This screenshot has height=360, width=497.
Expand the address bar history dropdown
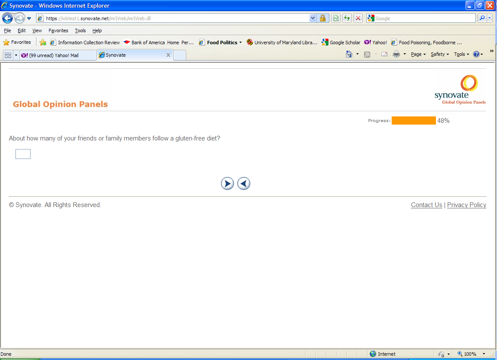pos(313,18)
